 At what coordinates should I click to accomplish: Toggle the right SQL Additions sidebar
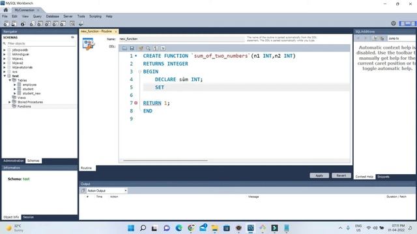(x=414, y=23)
